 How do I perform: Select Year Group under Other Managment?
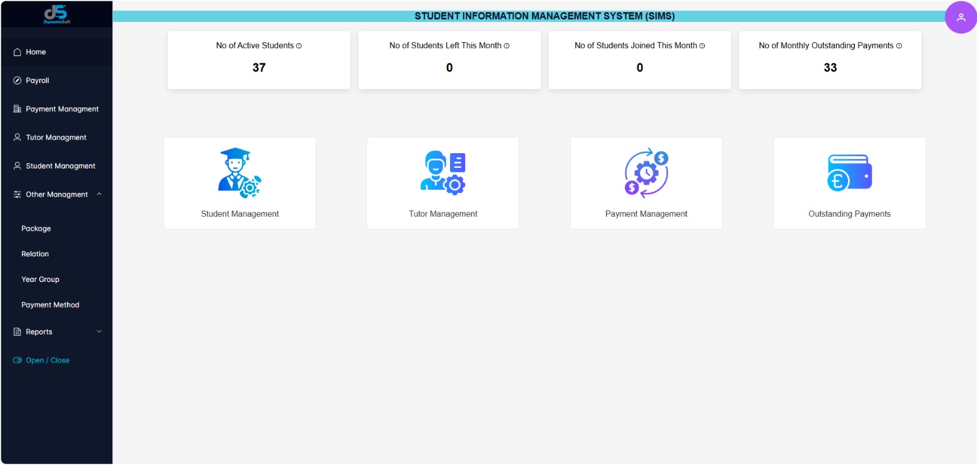(40, 279)
